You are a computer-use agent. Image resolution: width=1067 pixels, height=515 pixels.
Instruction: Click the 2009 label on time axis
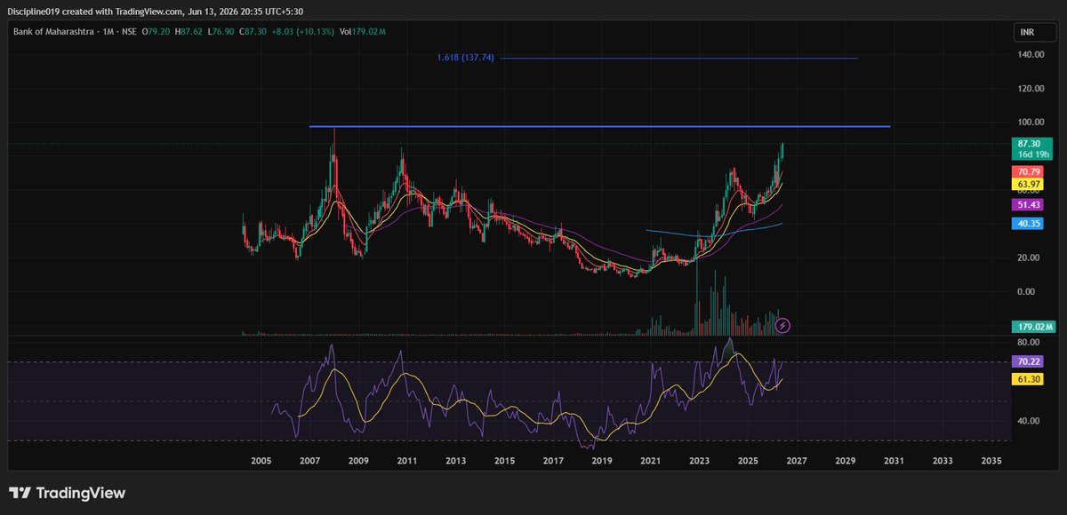(358, 461)
